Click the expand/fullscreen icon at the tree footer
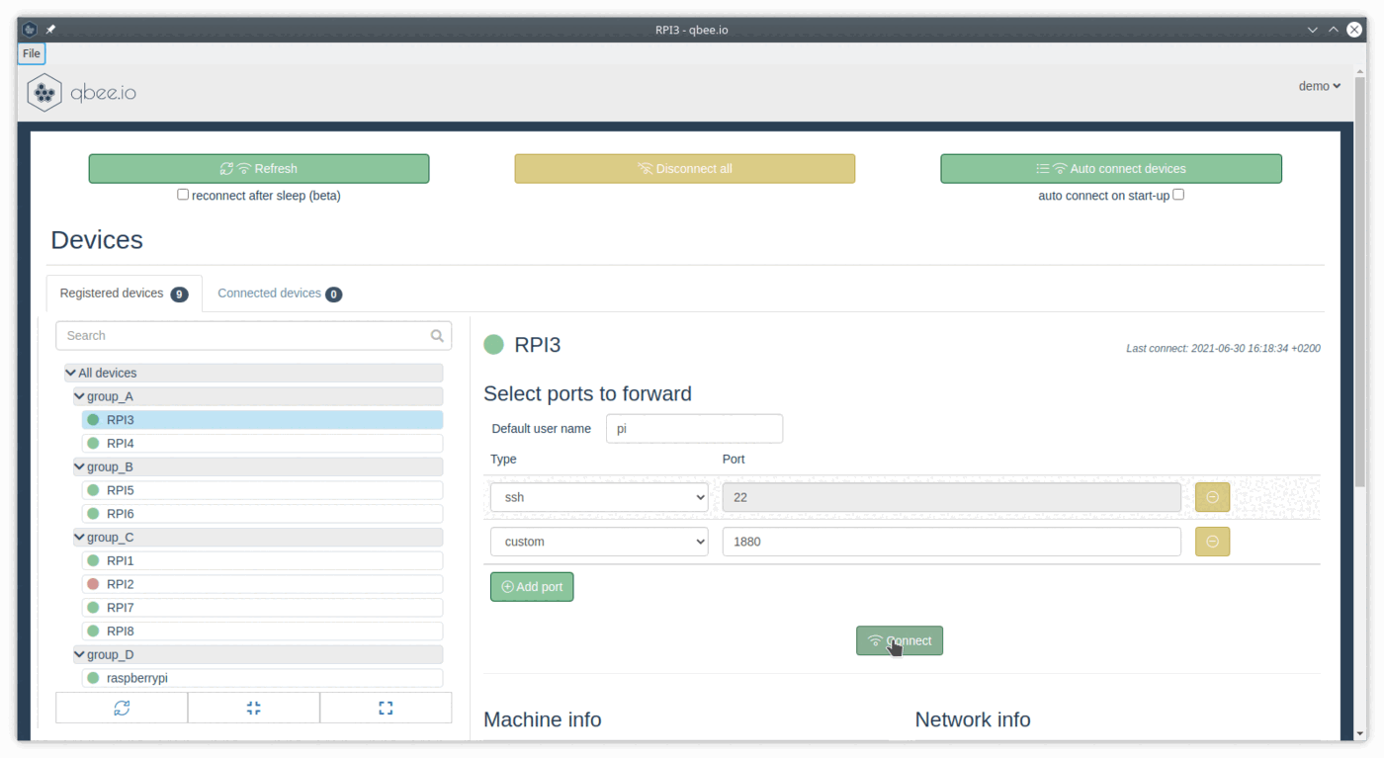This screenshot has height=758, width=1384. pos(386,708)
